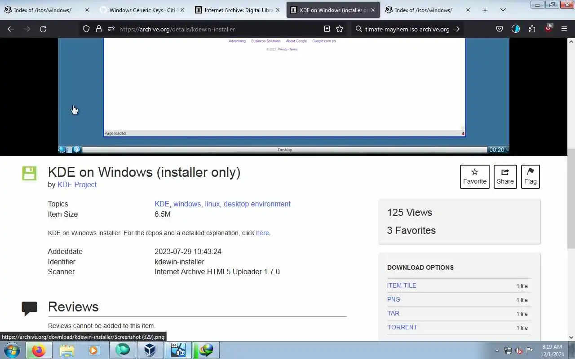Download ITEM TILE file option
Image resolution: width=575 pixels, height=359 pixels.
402,285
